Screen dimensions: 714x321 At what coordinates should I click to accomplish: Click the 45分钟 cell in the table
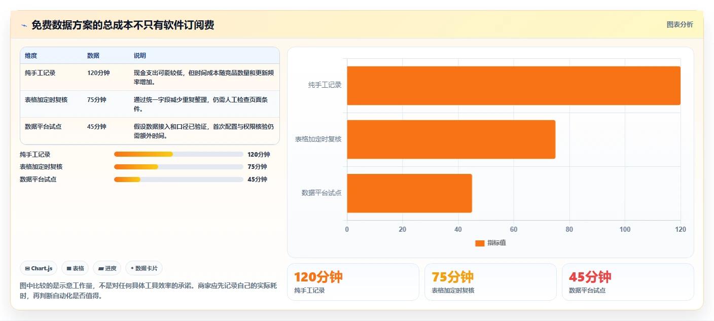point(97,127)
